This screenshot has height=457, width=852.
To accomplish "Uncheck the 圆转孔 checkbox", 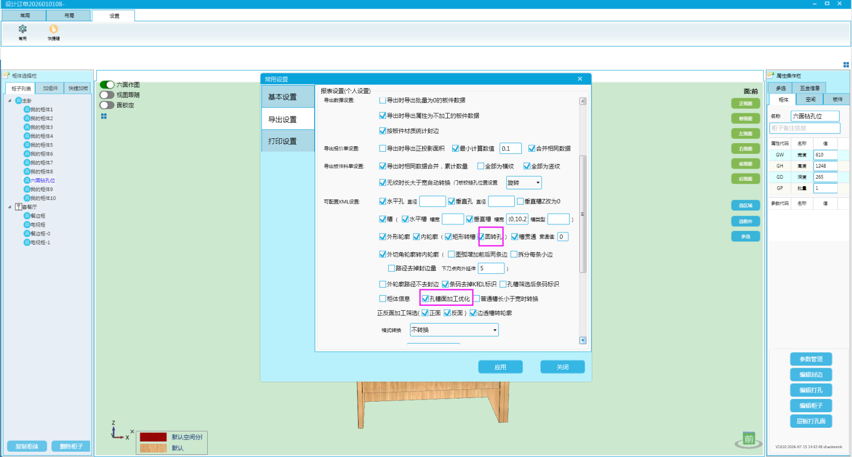I will click(481, 237).
